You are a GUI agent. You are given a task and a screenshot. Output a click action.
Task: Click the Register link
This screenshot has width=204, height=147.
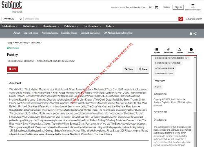(166, 7)
